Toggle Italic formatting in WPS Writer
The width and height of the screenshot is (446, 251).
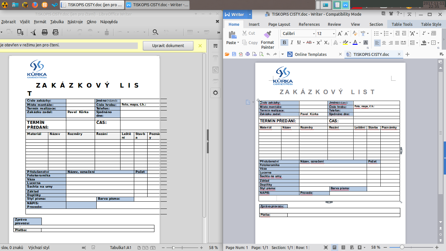[292, 42]
